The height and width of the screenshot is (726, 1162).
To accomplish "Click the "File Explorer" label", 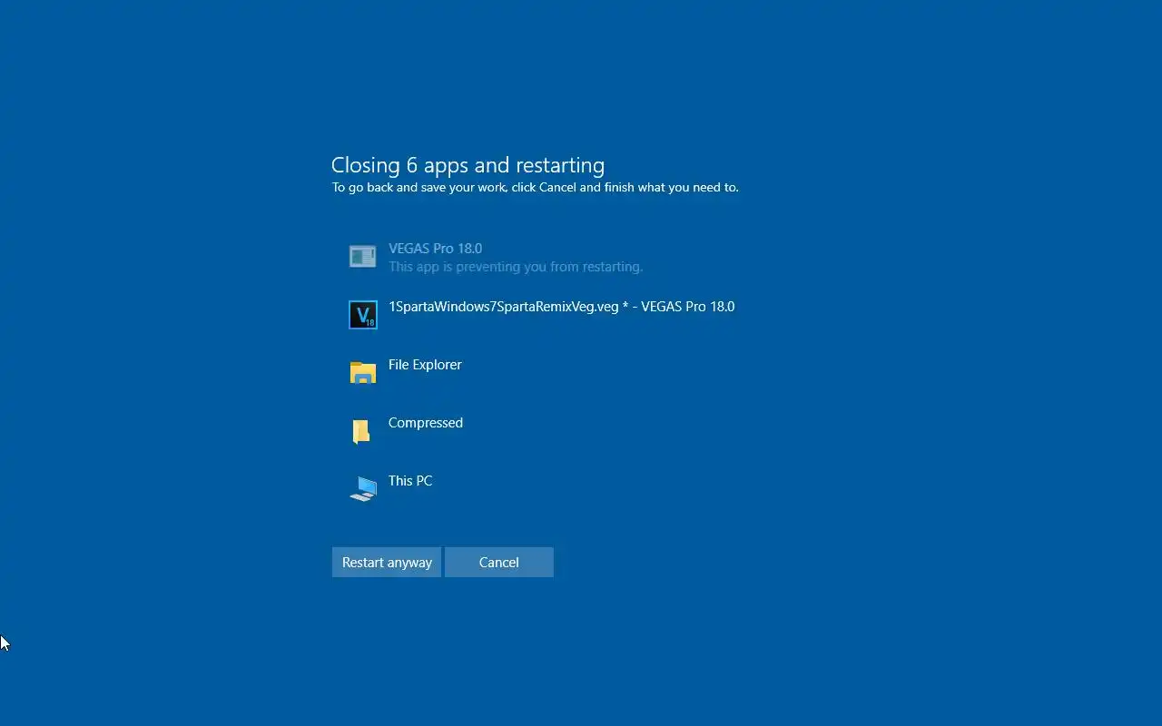I will pos(425,365).
